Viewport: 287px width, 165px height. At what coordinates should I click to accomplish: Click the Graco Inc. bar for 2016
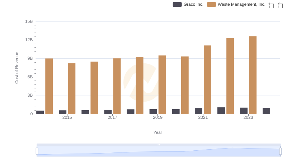point(85,112)
